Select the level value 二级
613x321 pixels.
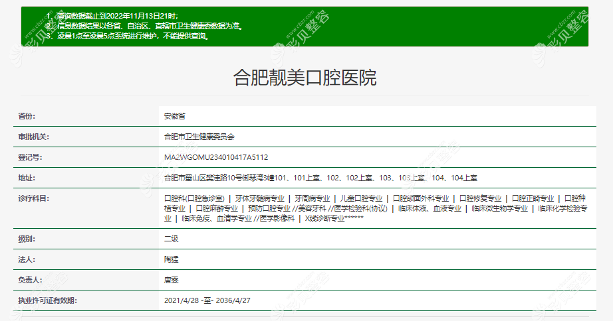pyautogui.click(x=172, y=239)
